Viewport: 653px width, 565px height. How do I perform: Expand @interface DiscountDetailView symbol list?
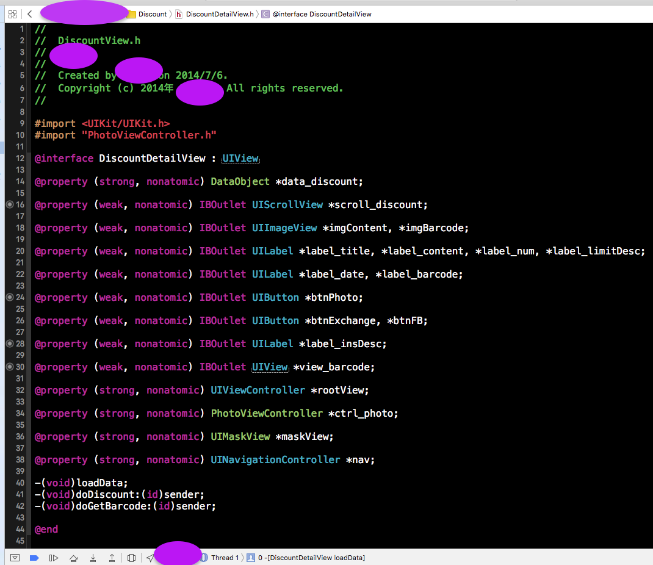[x=322, y=14]
